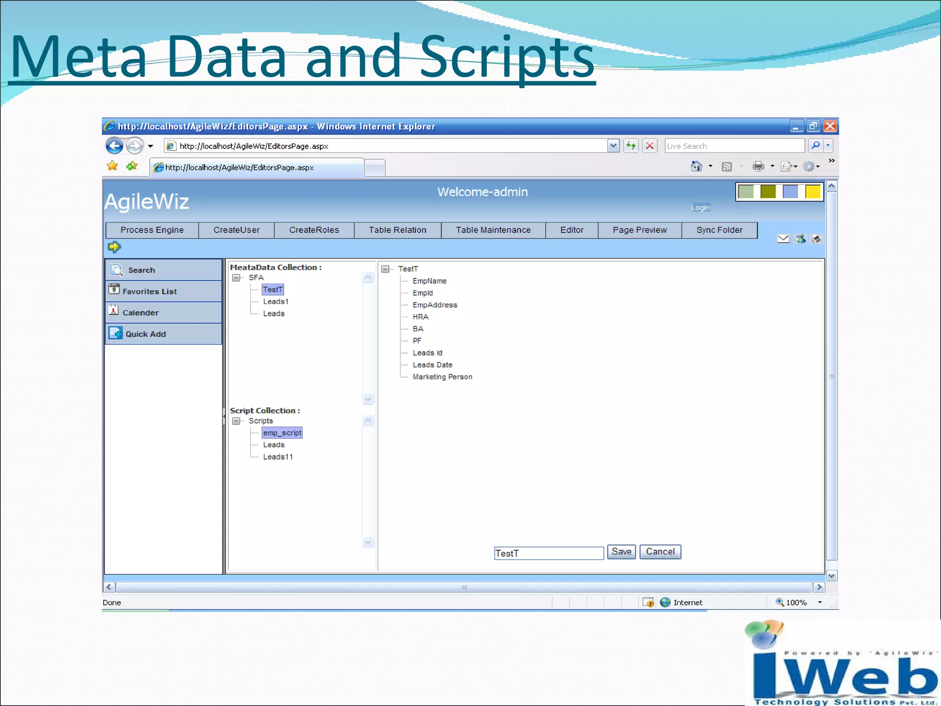This screenshot has width=941, height=706.
Task: Click the Save button
Action: tap(622, 552)
